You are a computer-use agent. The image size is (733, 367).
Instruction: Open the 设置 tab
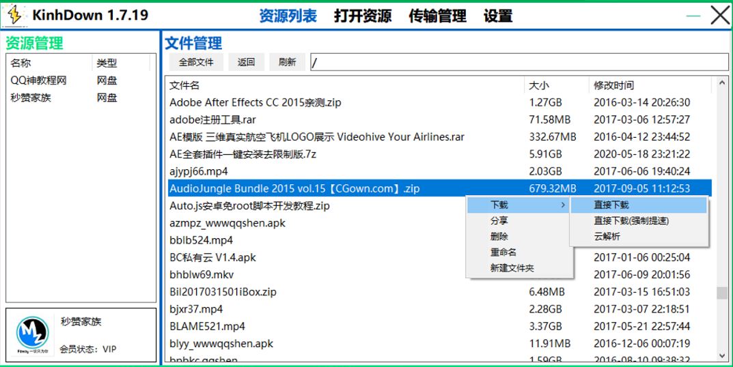(x=498, y=16)
